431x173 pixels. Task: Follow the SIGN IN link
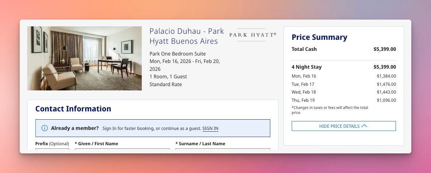coord(210,129)
